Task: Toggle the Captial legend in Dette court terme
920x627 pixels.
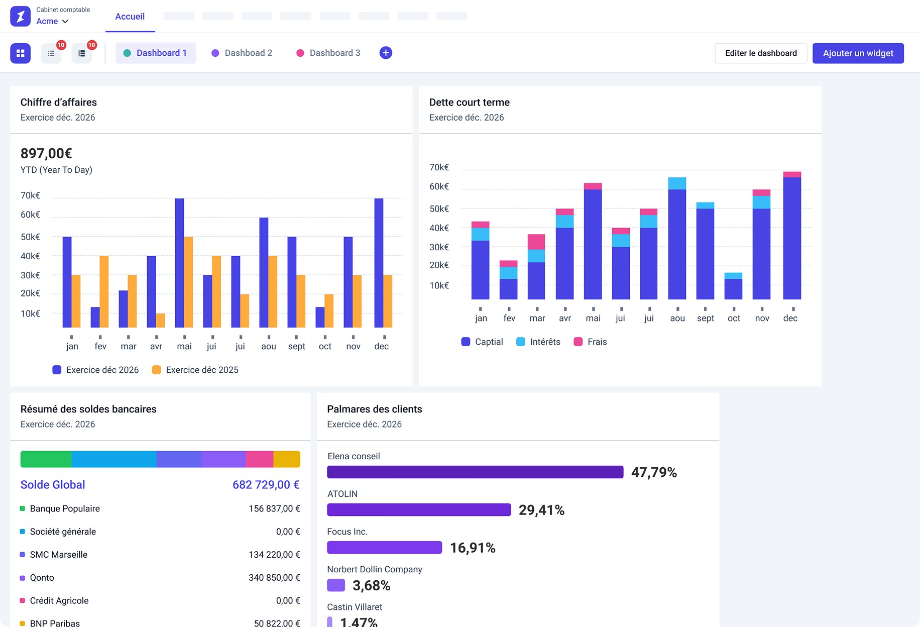Action: 482,342
